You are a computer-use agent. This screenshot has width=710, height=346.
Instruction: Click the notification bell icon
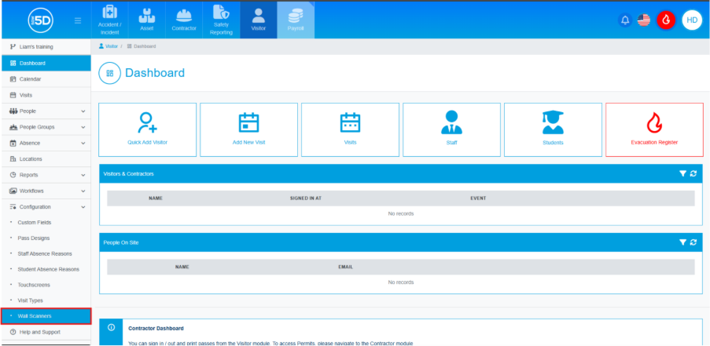tap(625, 20)
